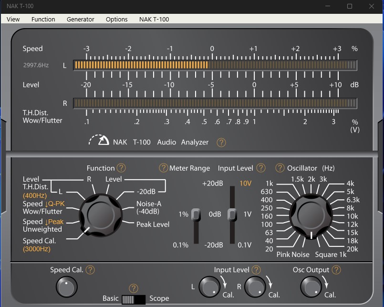
Task: Click the R channel meter bar
Action: [x=215, y=103]
